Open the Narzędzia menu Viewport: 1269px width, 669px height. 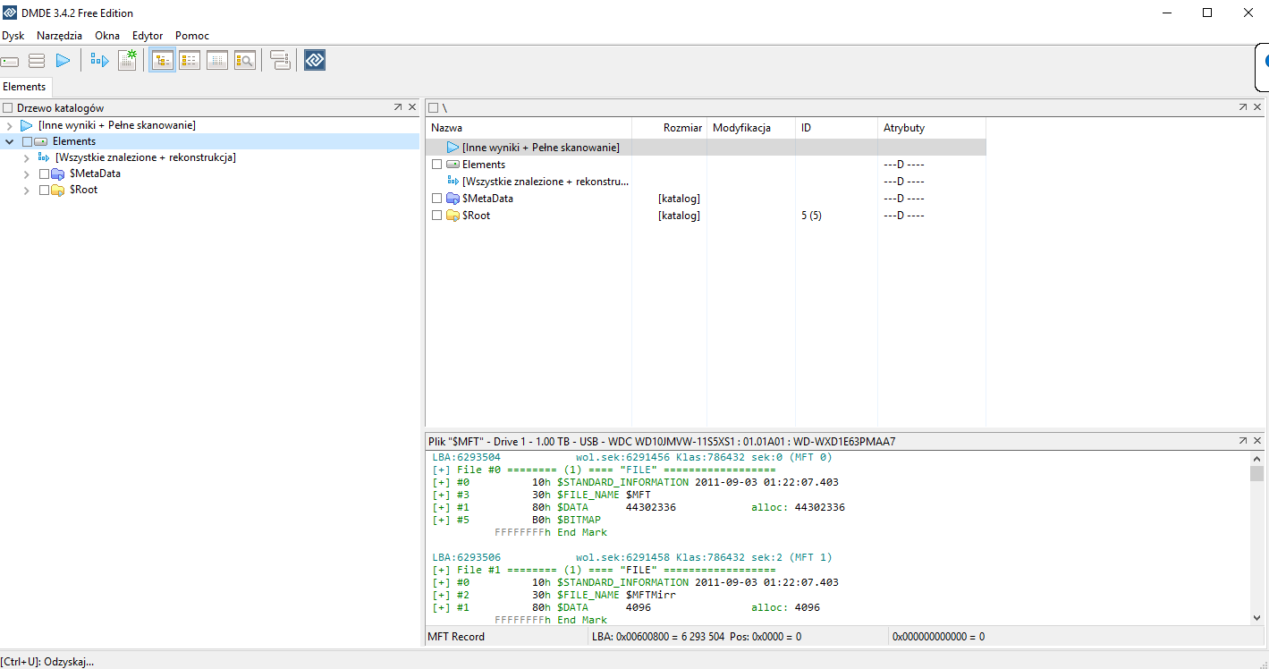coord(60,36)
